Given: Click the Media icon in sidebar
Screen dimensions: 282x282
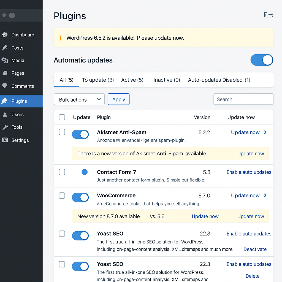Looking at the screenshot, I should pyautogui.click(x=5, y=60).
